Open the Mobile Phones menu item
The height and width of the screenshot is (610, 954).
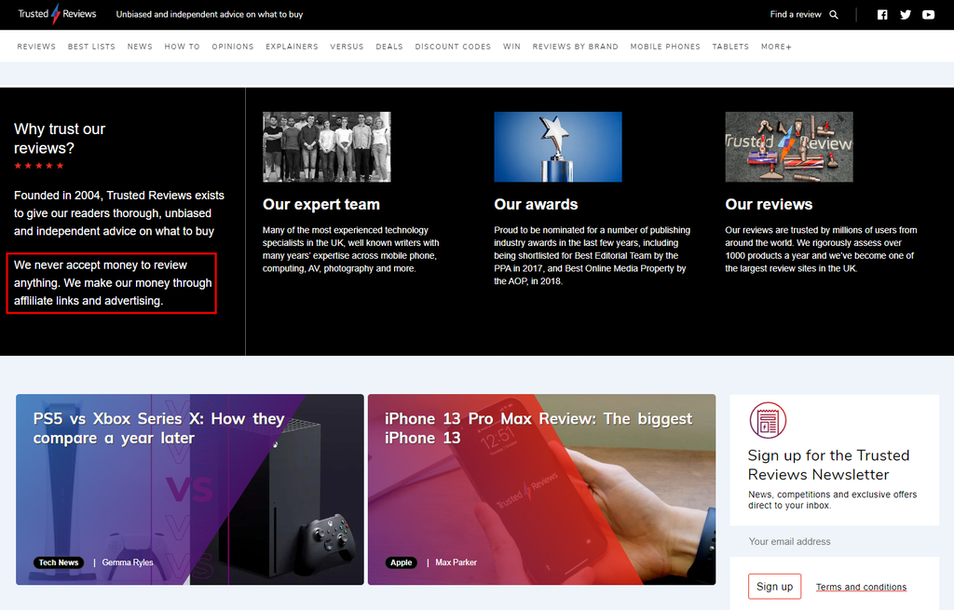coord(665,47)
